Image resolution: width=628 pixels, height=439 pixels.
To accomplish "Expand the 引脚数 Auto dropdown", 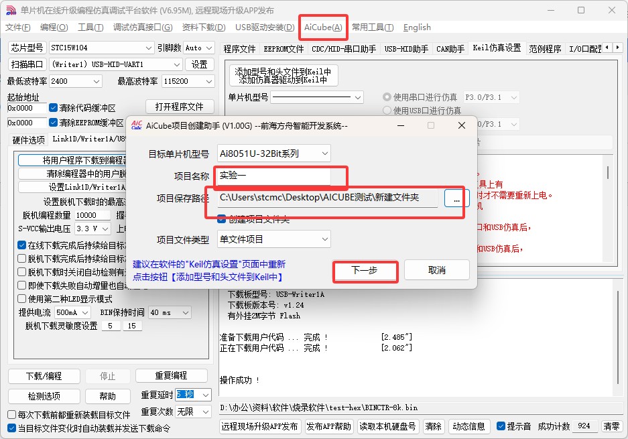I will tap(209, 48).
